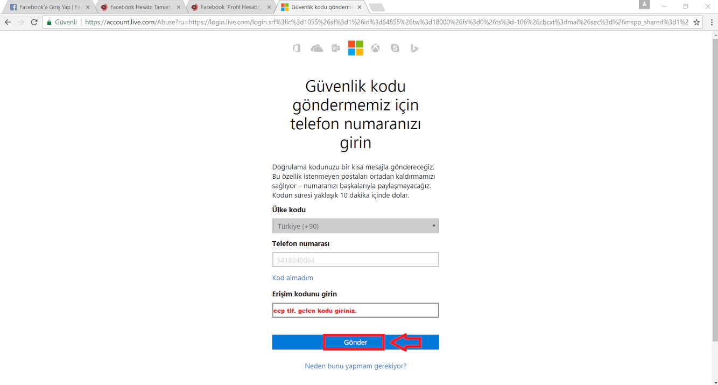Image resolution: width=718 pixels, height=385 pixels.
Task: Close the Güvenlik kodu gönderme tab
Action: [359, 8]
